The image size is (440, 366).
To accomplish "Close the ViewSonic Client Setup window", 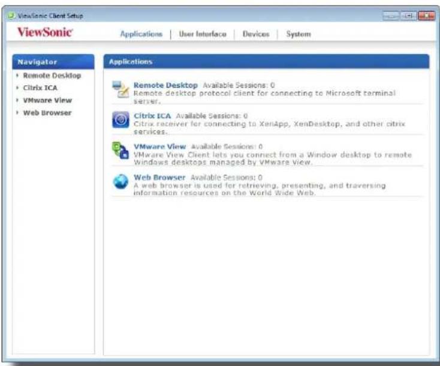I will pos(426,16).
